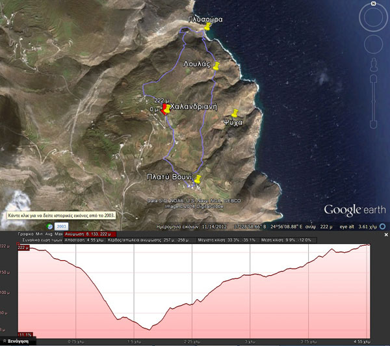The width and height of the screenshot is (390, 346).
Task: Click the latitude 37°28'58.66" coordinate
Action: [250, 227]
